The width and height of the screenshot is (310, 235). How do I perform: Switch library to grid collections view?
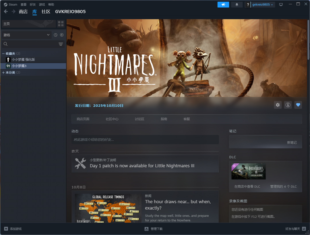(61, 24)
